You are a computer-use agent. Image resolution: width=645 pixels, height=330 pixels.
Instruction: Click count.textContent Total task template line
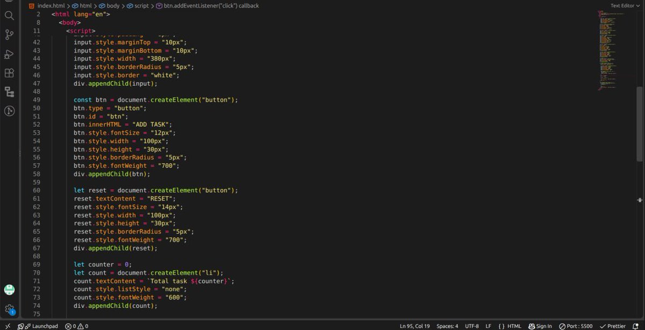point(154,281)
